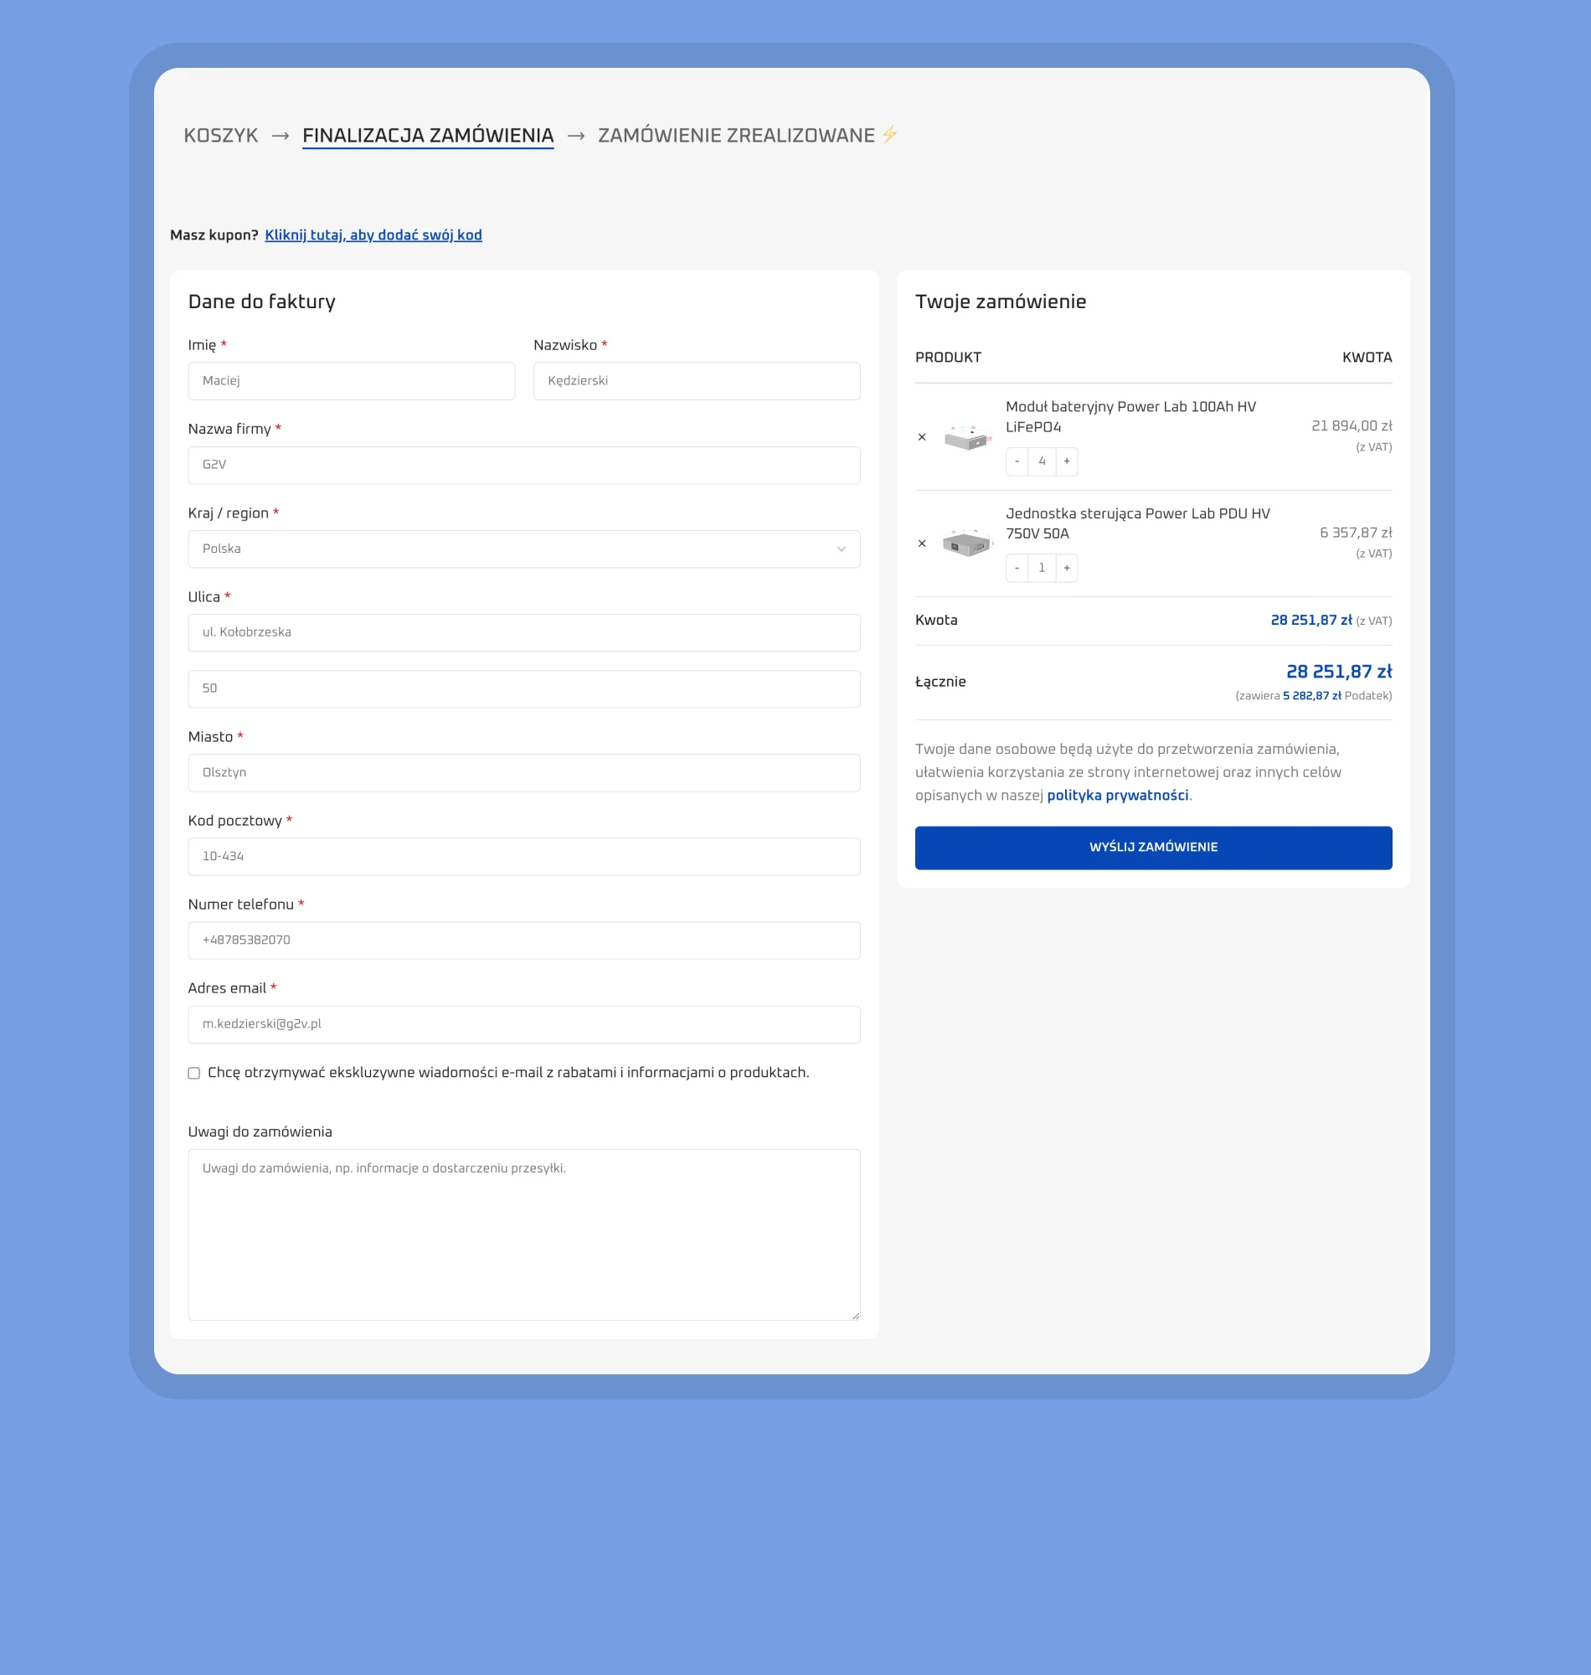
Task: Expand the Kraj / region dropdown
Action: click(524, 549)
